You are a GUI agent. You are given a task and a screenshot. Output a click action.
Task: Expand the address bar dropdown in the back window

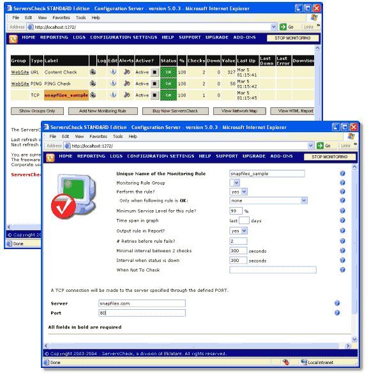[274, 27]
